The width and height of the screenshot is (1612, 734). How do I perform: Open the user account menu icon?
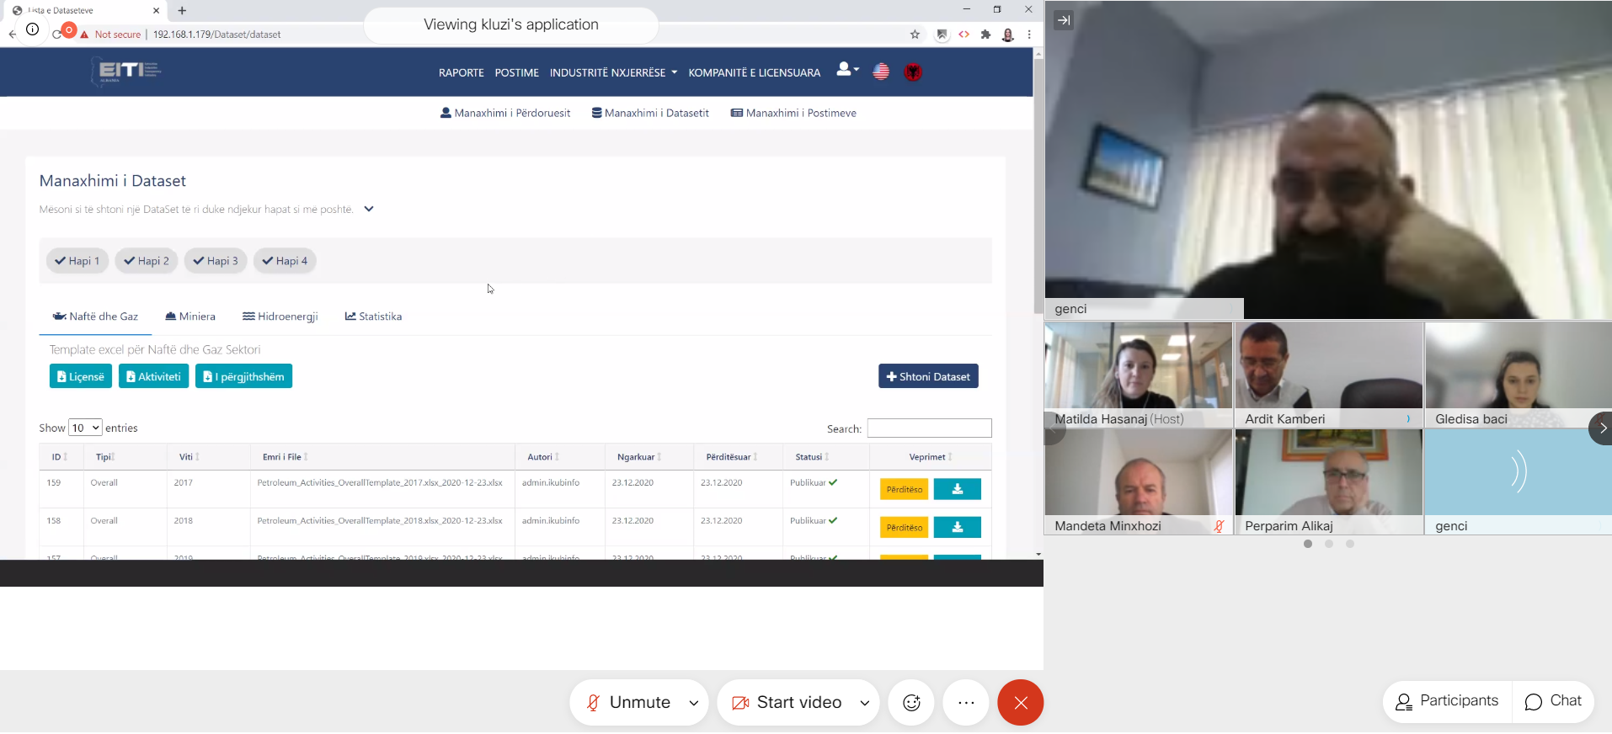(846, 70)
